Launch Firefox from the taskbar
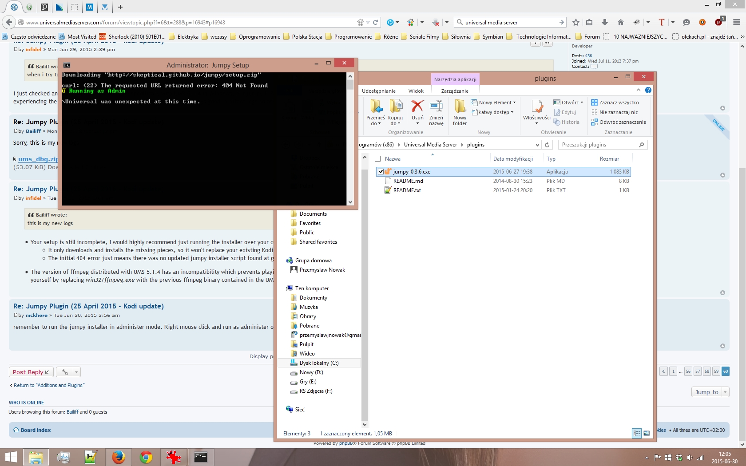The width and height of the screenshot is (746, 466). [118, 457]
